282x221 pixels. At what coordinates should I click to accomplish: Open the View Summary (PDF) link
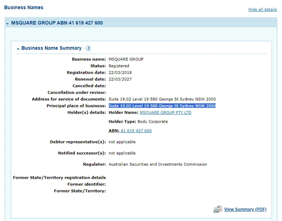coord(245,210)
